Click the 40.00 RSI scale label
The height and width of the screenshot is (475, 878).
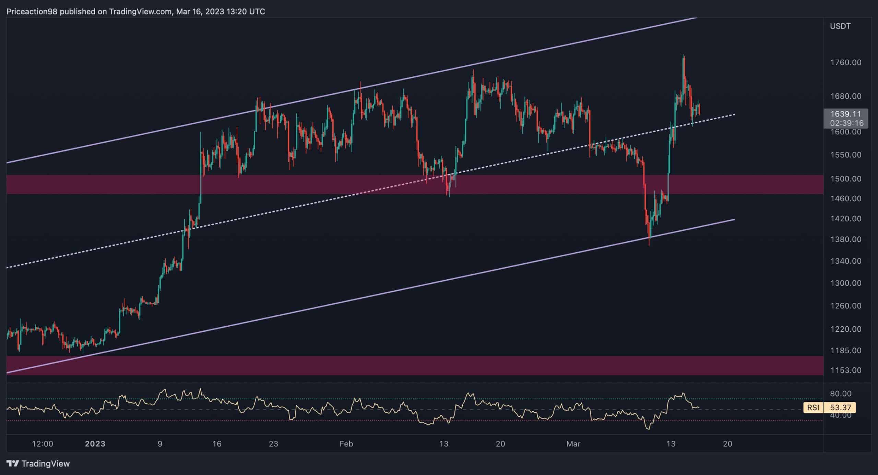(x=841, y=415)
